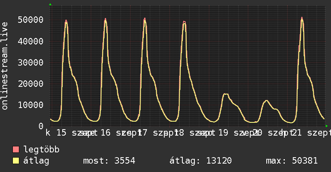The height and width of the screenshot is (172, 331).
Task: Click the 20000 y-axis label
Action: click(x=31, y=84)
